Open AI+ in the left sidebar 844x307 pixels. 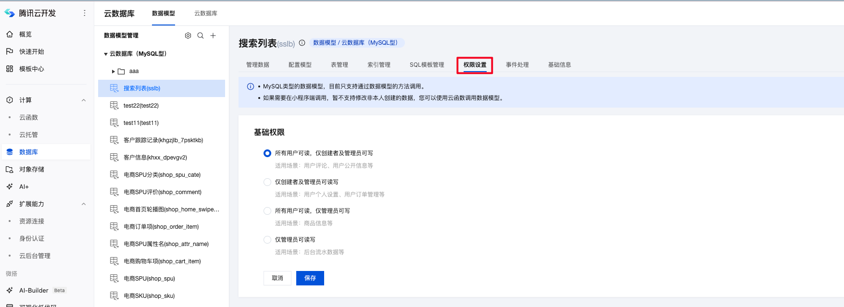(x=24, y=186)
